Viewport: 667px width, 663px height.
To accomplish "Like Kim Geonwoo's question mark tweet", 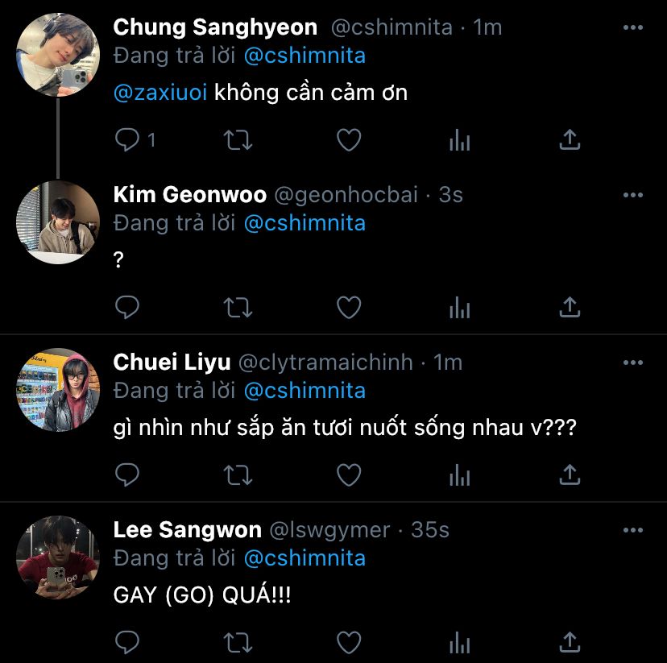I will pyautogui.click(x=348, y=307).
